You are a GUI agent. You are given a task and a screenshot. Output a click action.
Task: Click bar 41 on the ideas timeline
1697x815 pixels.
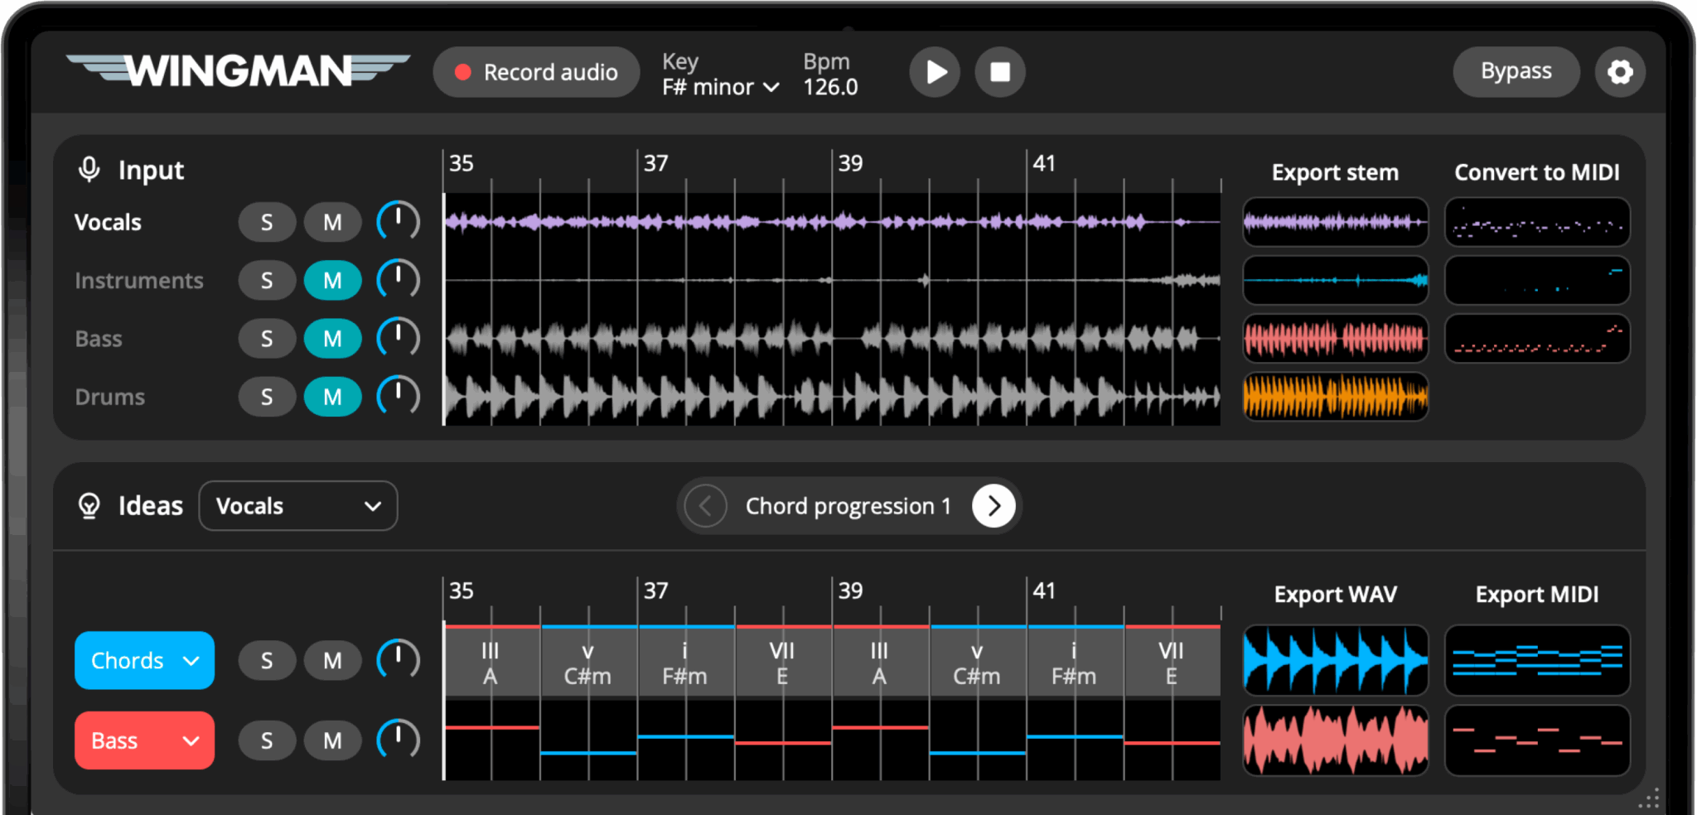pos(1044,591)
